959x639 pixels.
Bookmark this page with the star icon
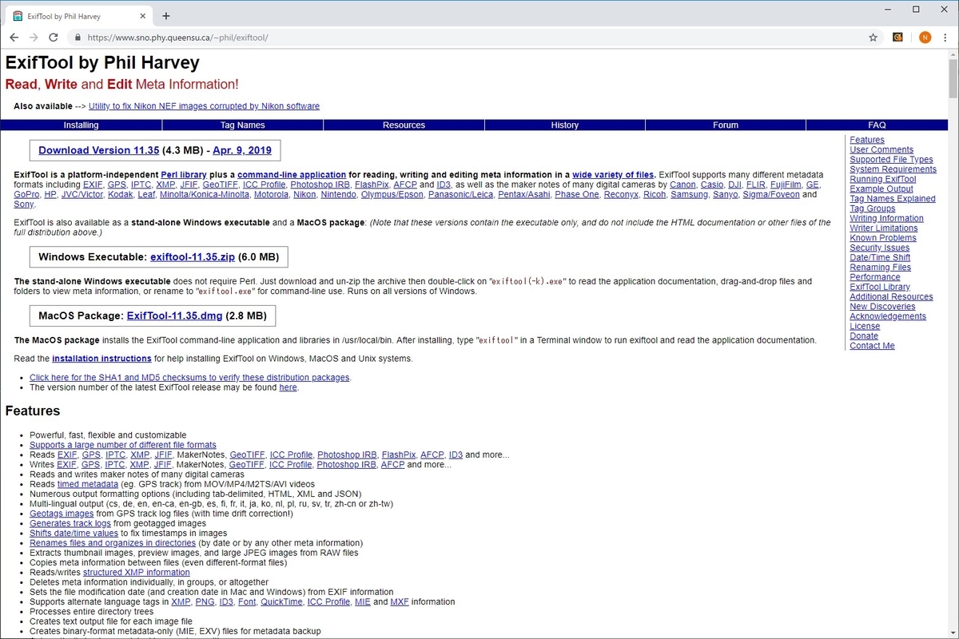point(873,38)
